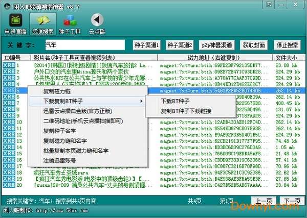
Task: Select row 19 title 疯狂汽车秀电影版
Action: coord(92,179)
